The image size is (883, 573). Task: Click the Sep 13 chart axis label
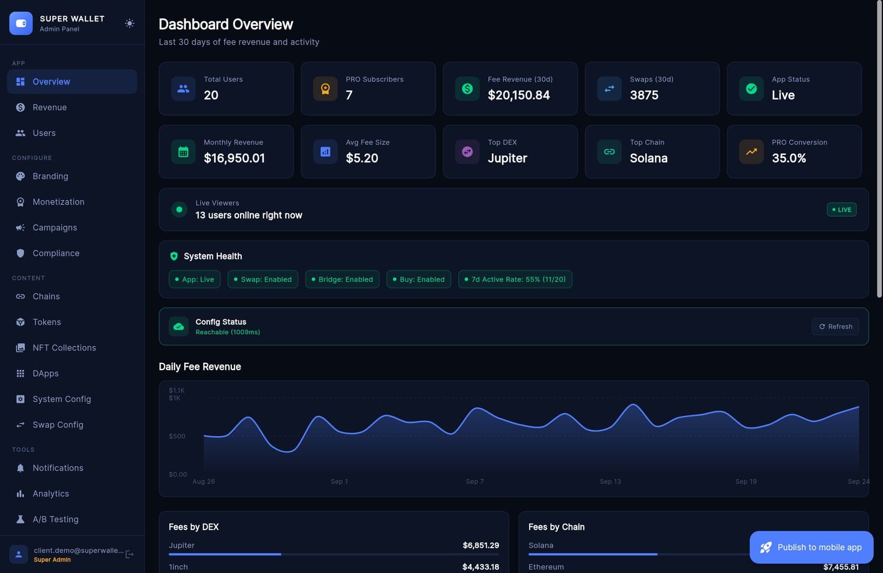click(610, 481)
